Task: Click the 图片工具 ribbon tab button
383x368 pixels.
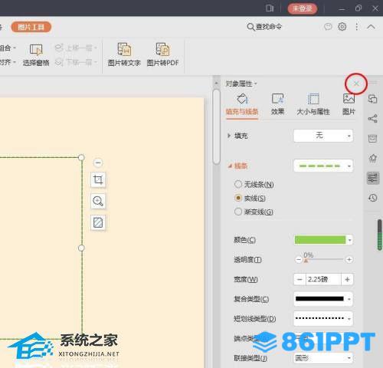Action: pyautogui.click(x=31, y=27)
